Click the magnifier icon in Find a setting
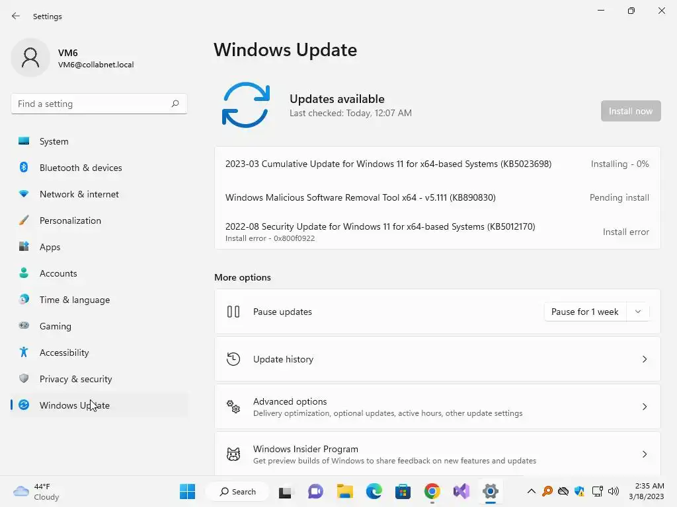This screenshot has width=677, height=507. 175,104
